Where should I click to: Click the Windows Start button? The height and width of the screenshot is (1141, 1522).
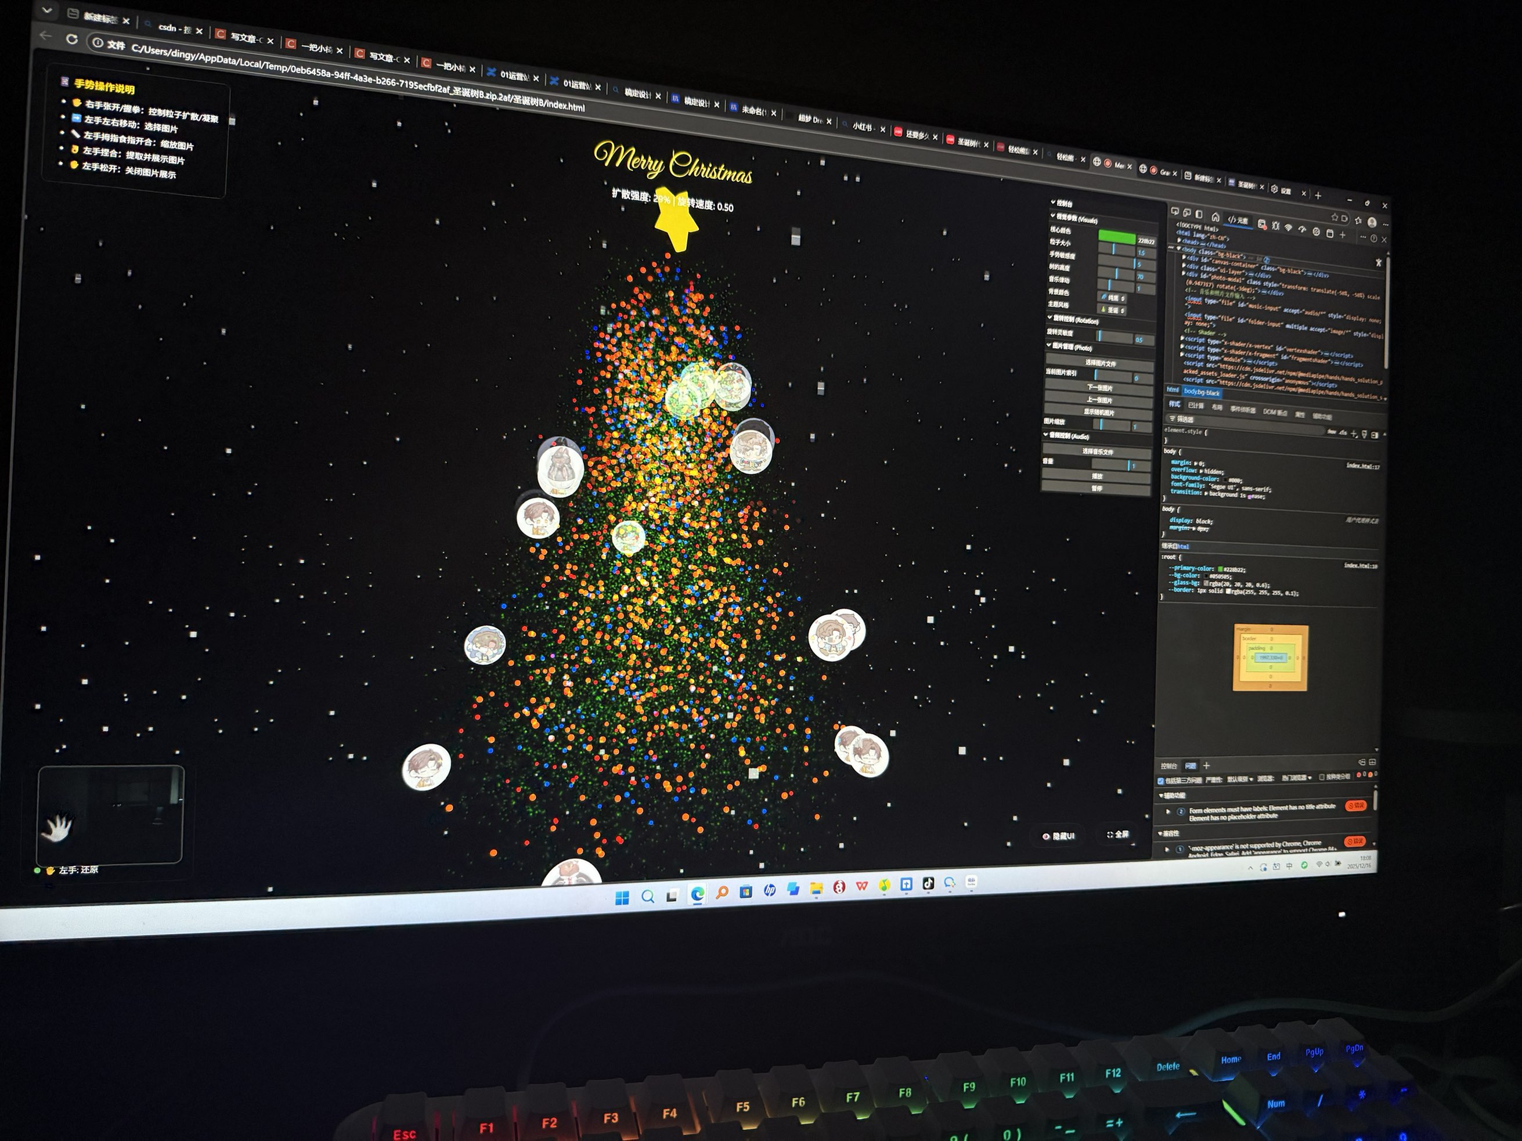tap(622, 897)
